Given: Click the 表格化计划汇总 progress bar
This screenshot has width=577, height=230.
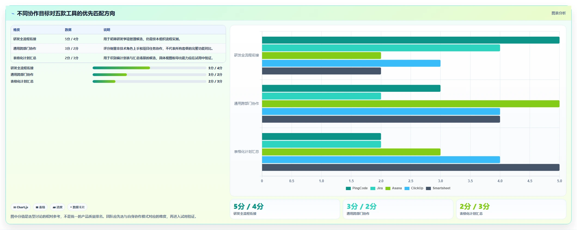Looking at the screenshot, I should (x=149, y=81).
